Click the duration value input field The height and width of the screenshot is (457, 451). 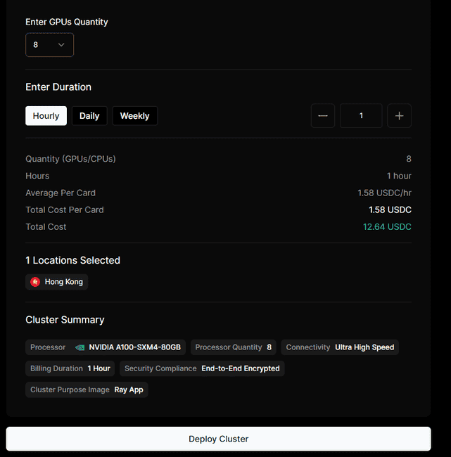361,116
